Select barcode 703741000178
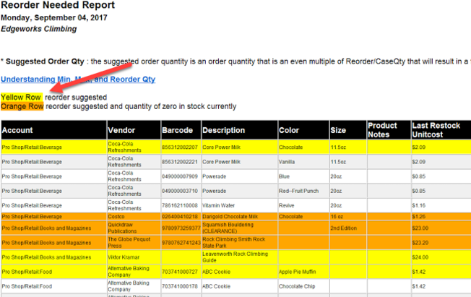The height and width of the screenshot is (297, 471). click(x=180, y=286)
